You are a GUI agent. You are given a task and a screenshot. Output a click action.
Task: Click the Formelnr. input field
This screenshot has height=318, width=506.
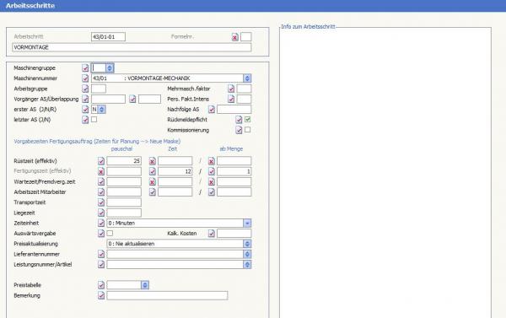[246, 37]
